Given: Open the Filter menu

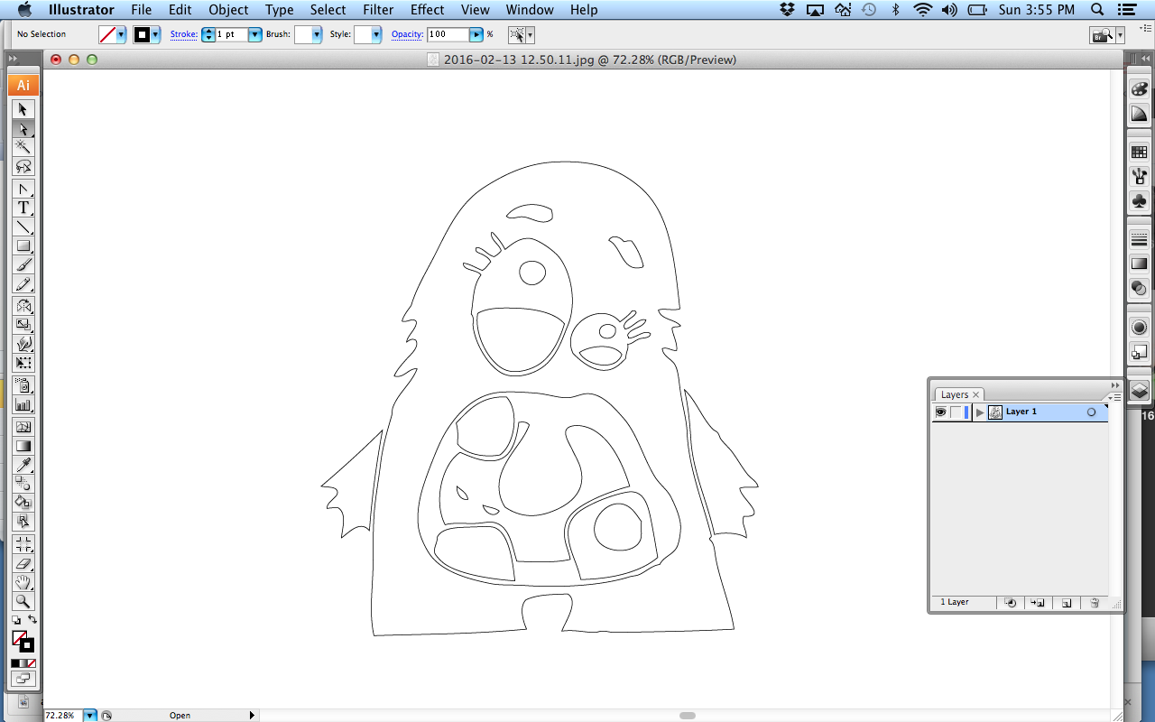Looking at the screenshot, I should [378, 10].
